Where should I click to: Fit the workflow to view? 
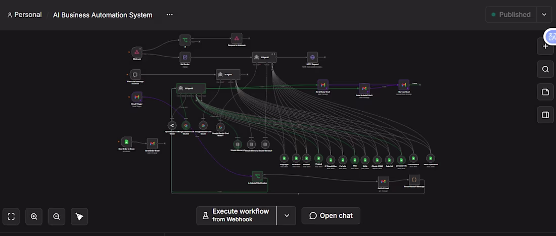click(11, 216)
